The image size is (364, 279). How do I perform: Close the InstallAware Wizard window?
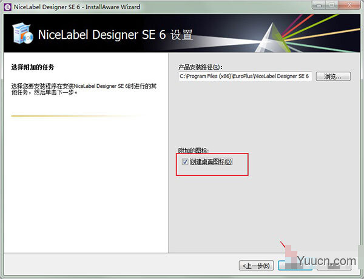pos(349,5)
